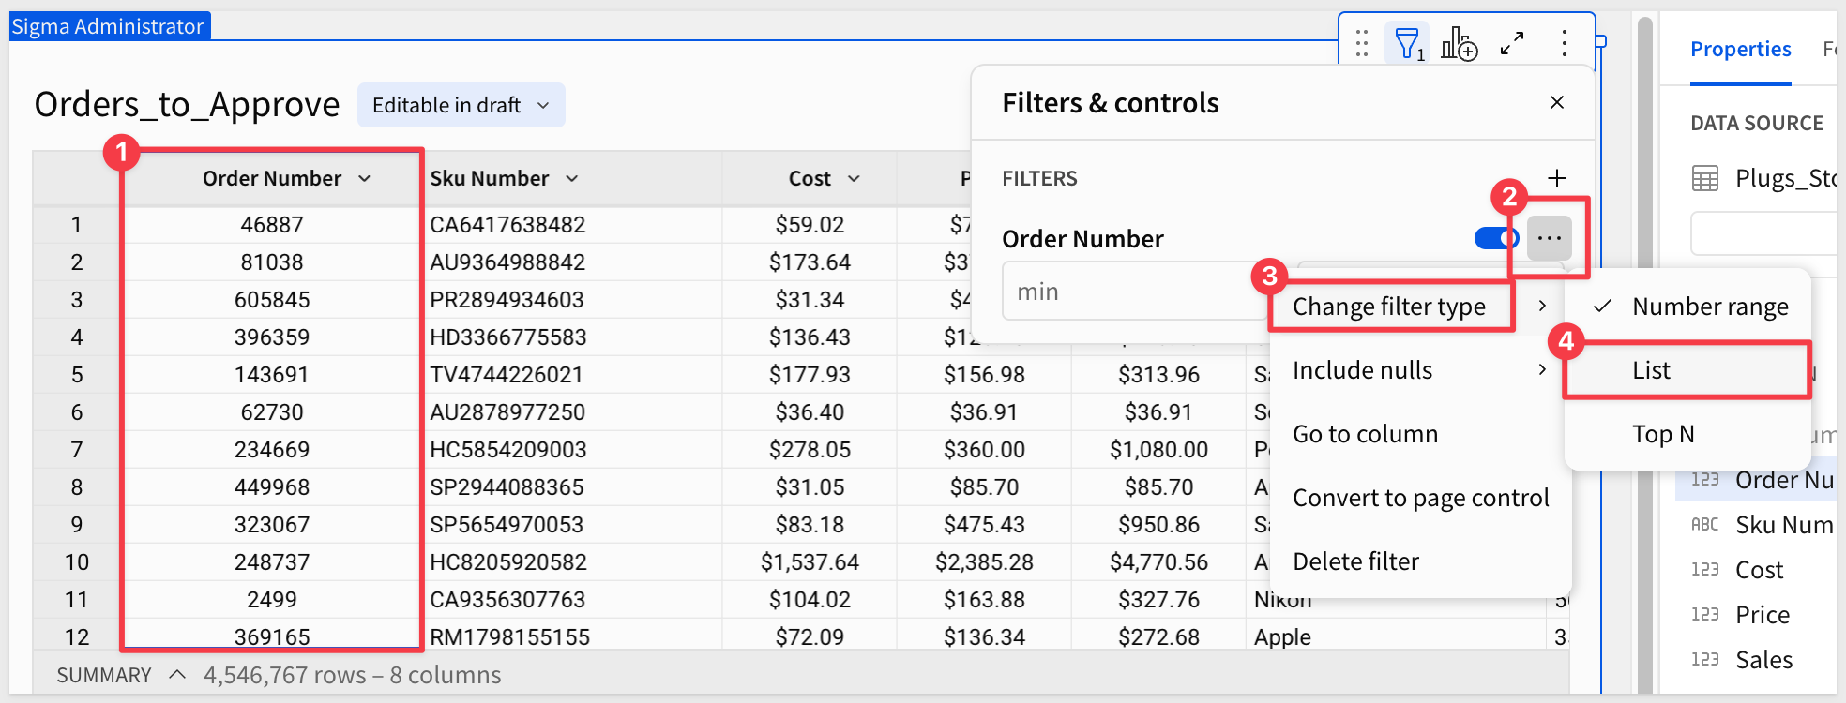This screenshot has width=1846, height=703.
Task: Click the Plugs data source table icon
Action: pos(1704,178)
